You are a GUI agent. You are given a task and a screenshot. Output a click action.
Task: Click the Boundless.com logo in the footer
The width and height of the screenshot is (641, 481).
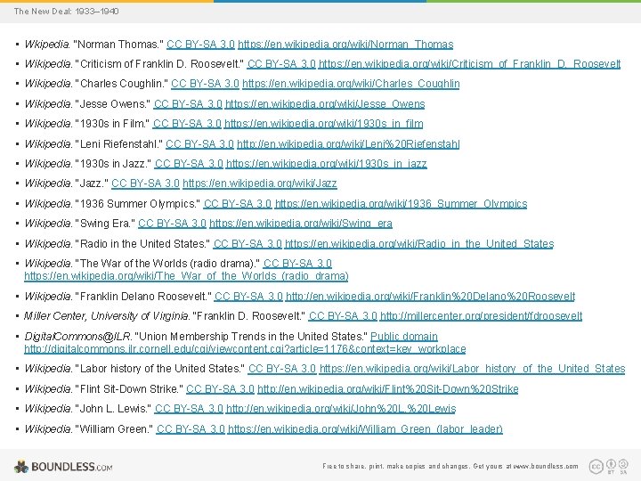(x=63, y=466)
